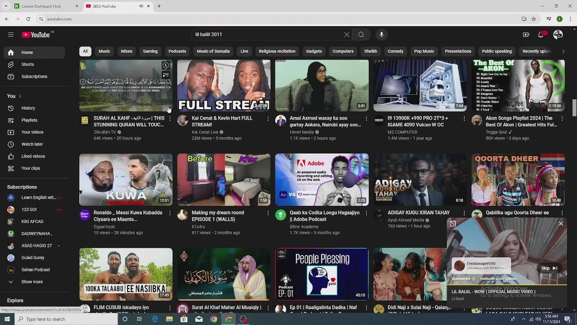Open Your videos in the sidebar

point(34,132)
